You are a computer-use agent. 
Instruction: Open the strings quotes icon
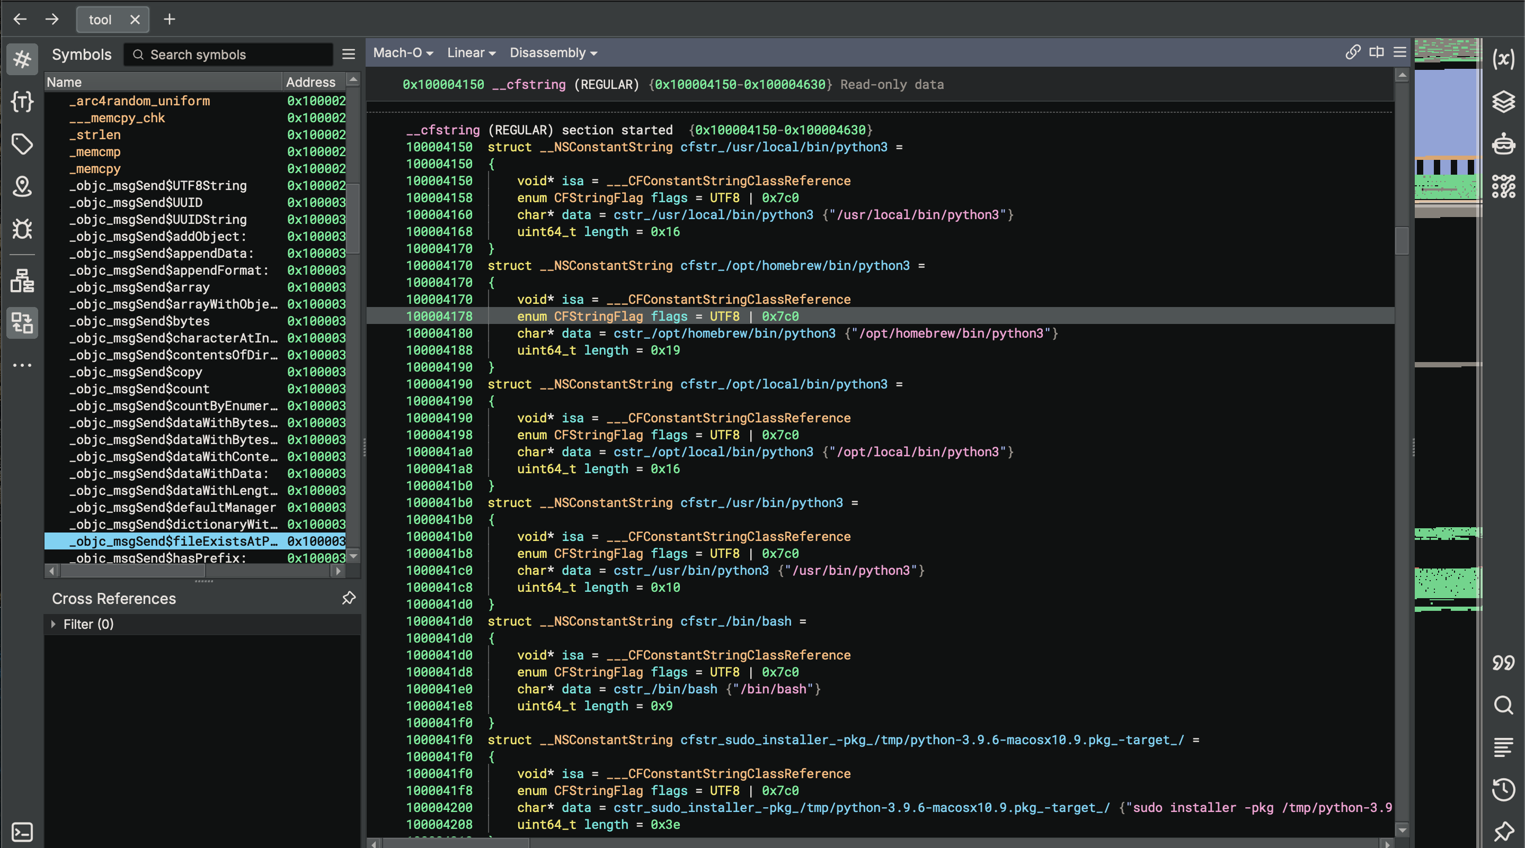coord(1503,662)
